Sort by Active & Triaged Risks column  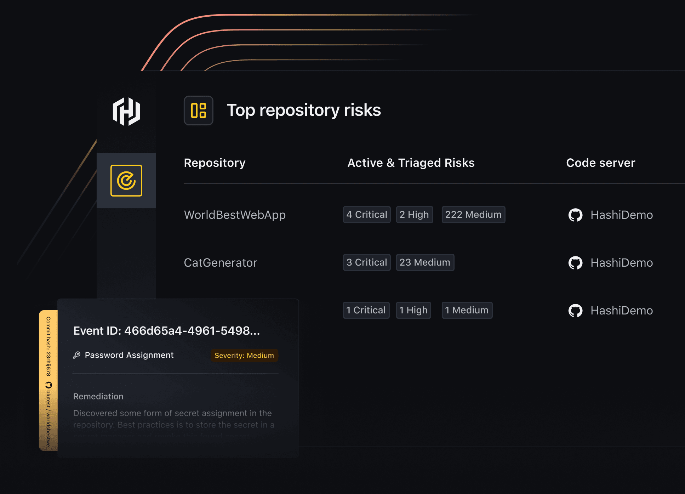[x=411, y=163]
